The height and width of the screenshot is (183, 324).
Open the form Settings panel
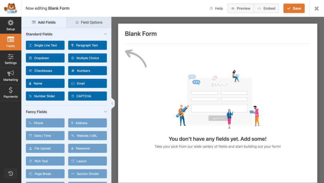[10, 59]
